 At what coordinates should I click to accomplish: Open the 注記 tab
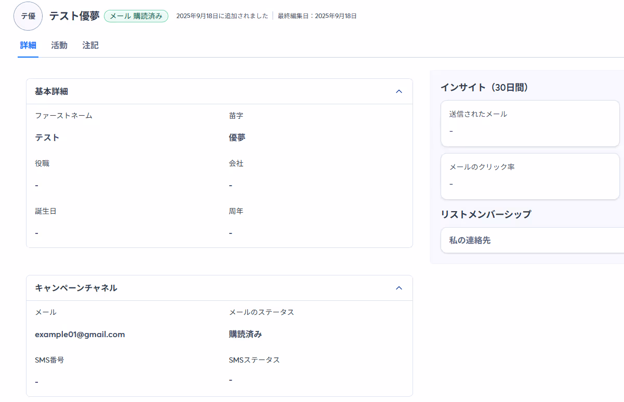click(90, 45)
